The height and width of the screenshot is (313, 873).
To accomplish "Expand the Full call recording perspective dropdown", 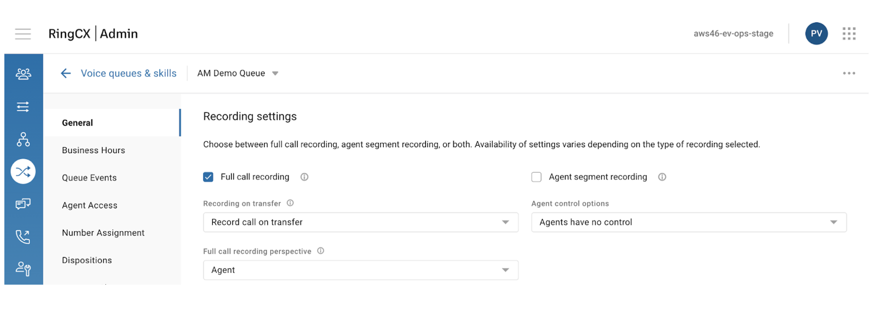I will click(x=360, y=270).
